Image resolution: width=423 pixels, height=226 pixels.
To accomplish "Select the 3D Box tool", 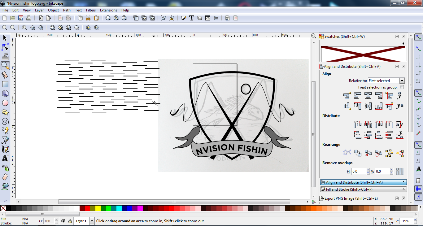I will pyautogui.click(x=5, y=93).
